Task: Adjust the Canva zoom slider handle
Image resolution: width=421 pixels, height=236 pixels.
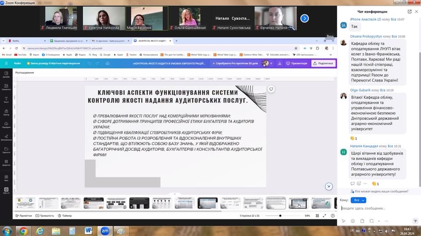Action: 280,215
